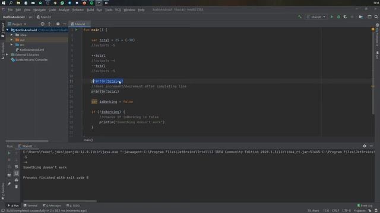
Task: Click the Project panel horizontal scrollbar
Action: pyautogui.click(x=27, y=141)
